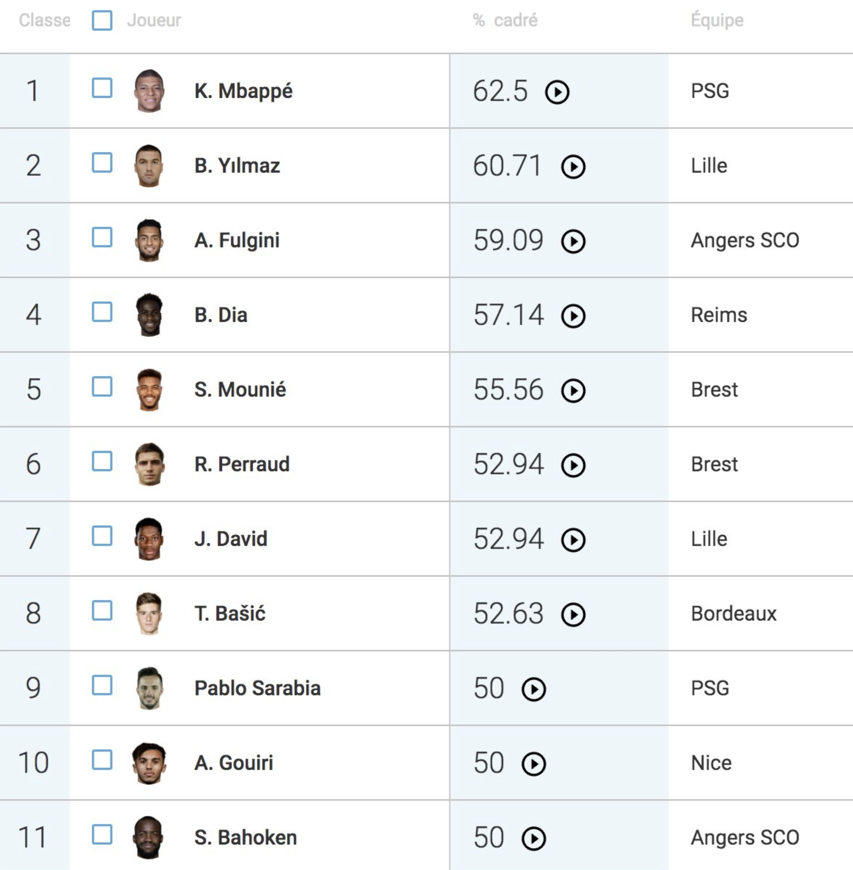Play A. Gouiri's 50 stat video

click(534, 764)
